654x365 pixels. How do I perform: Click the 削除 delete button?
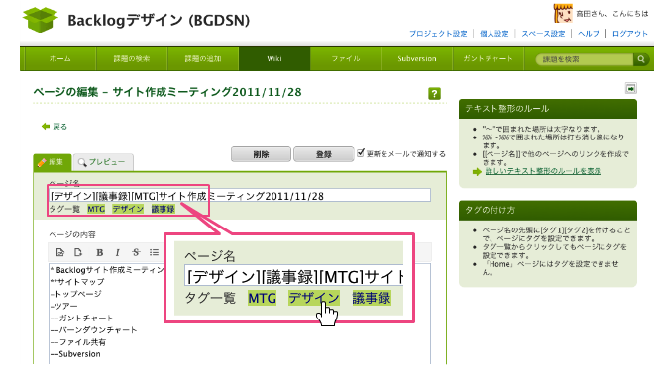click(x=261, y=154)
